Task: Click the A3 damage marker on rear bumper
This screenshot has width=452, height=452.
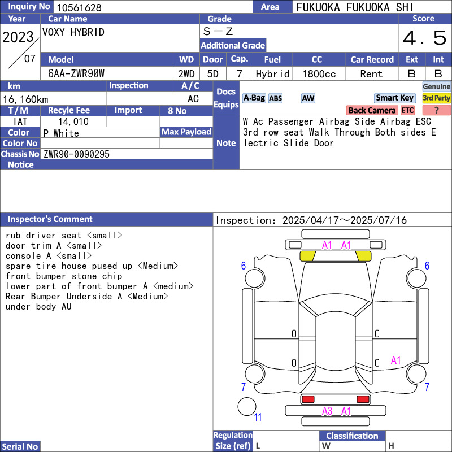Action: [327, 411]
